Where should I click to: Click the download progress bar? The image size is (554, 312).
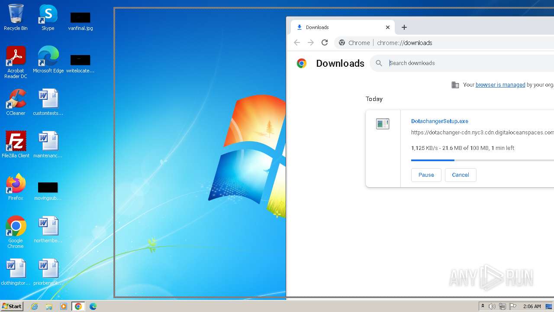pyautogui.click(x=483, y=160)
